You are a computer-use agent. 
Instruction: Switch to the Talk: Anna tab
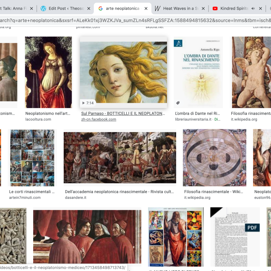pyautogui.click(x=12, y=9)
